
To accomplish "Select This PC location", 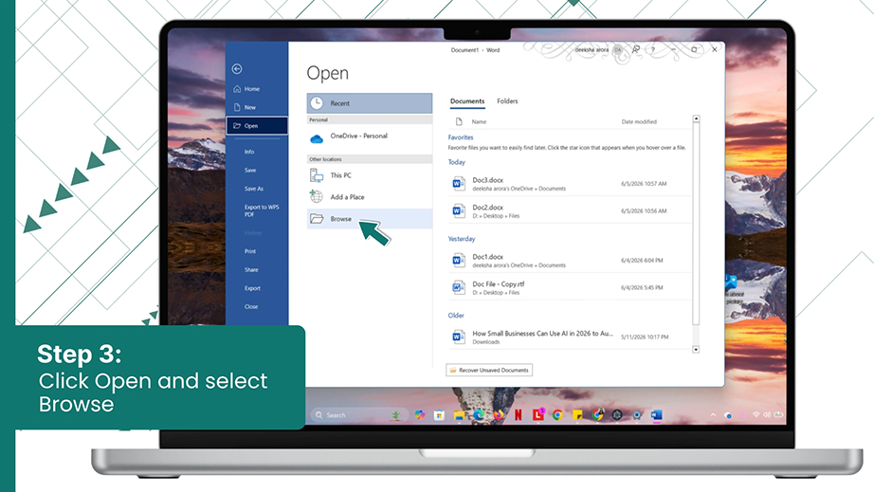I will (x=369, y=175).
